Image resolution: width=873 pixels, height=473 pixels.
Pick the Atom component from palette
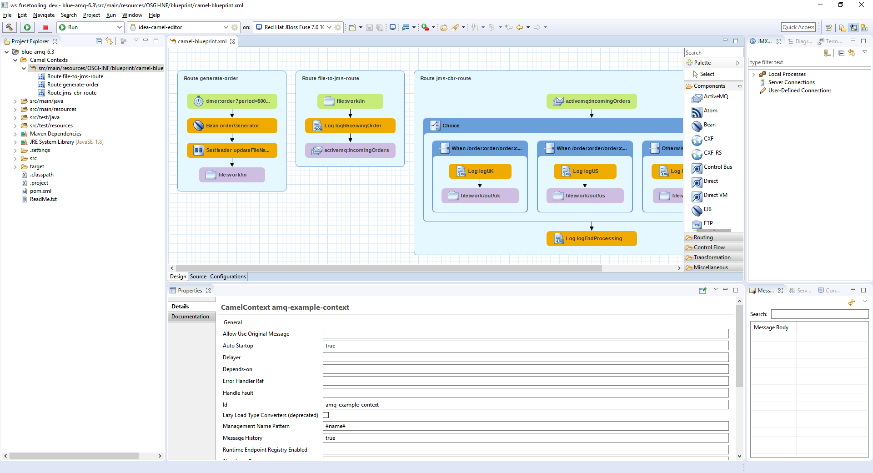pyautogui.click(x=710, y=111)
